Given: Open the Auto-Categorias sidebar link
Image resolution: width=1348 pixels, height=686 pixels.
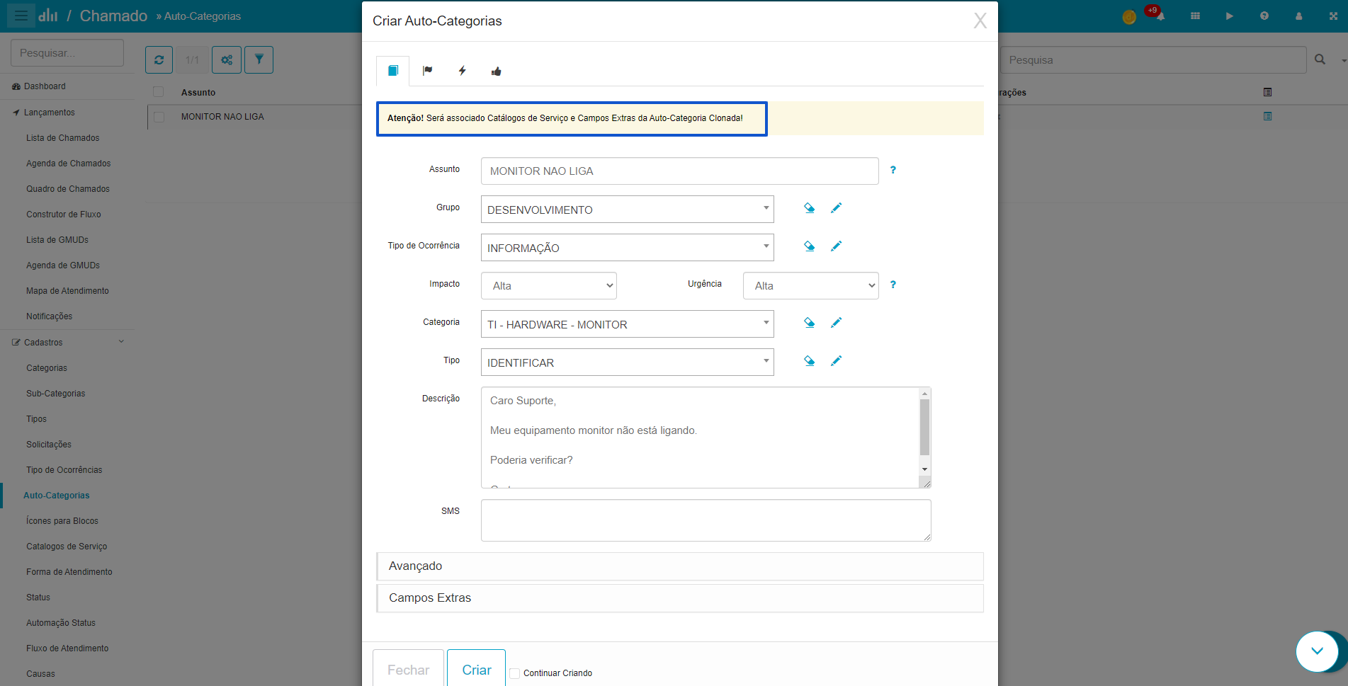Looking at the screenshot, I should pyautogui.click(x=57, y=496).
